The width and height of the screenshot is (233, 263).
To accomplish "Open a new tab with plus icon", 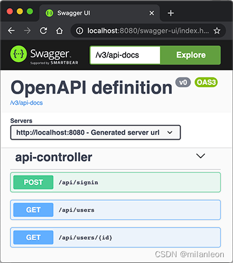I will (x=171, y=13).
